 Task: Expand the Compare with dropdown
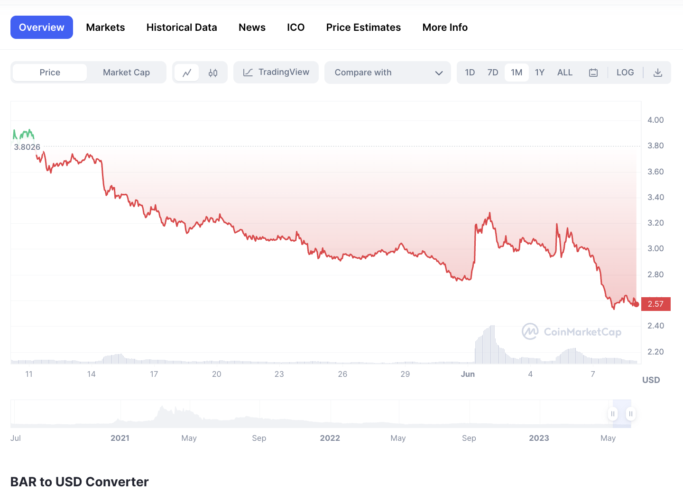click(388, 73)
